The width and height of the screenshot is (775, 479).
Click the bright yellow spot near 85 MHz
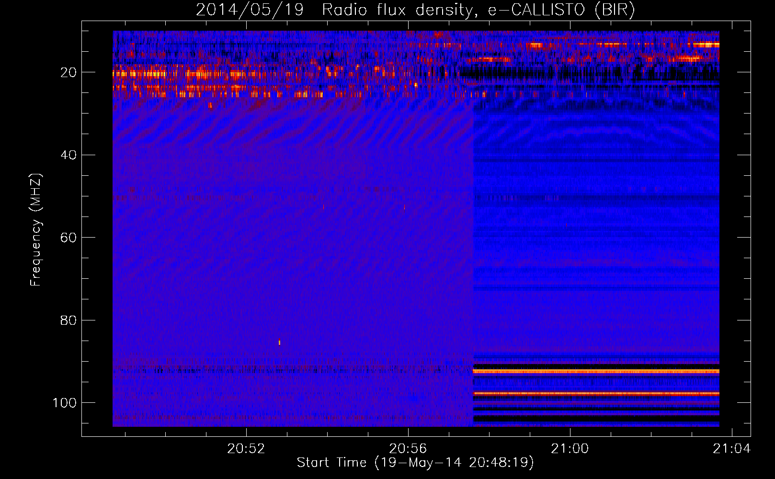point(279,342)
